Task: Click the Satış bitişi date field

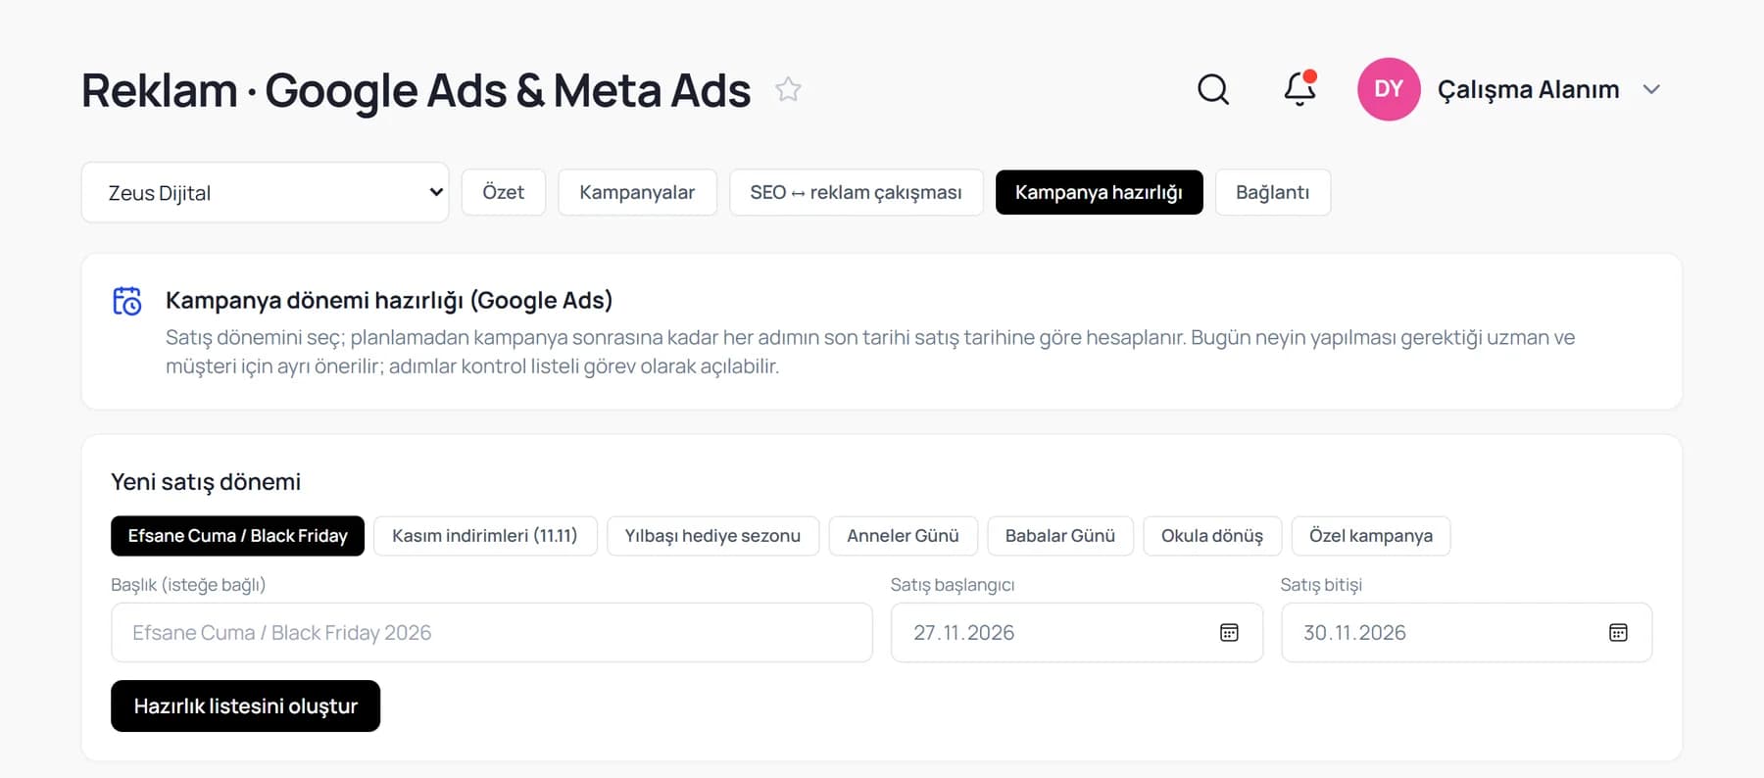Action: (1466, 633)
